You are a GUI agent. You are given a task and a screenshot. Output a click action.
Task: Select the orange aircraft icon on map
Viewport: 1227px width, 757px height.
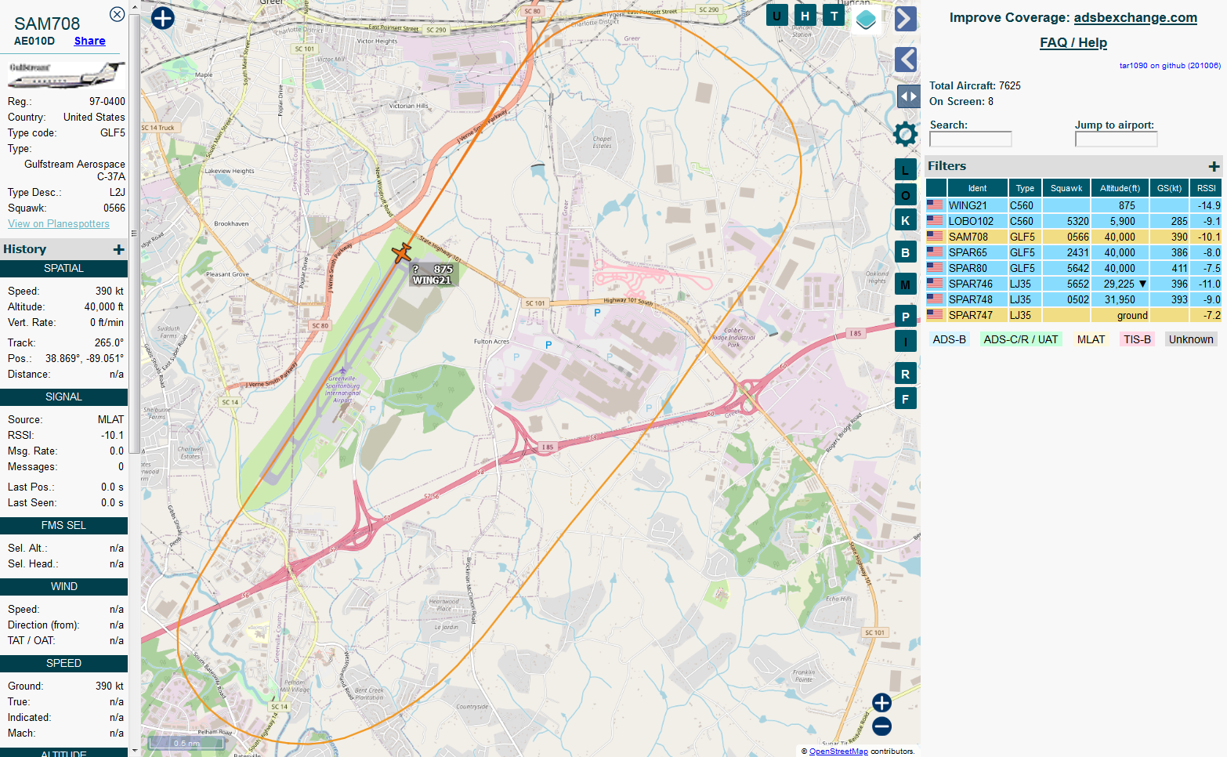pos(401,253)
